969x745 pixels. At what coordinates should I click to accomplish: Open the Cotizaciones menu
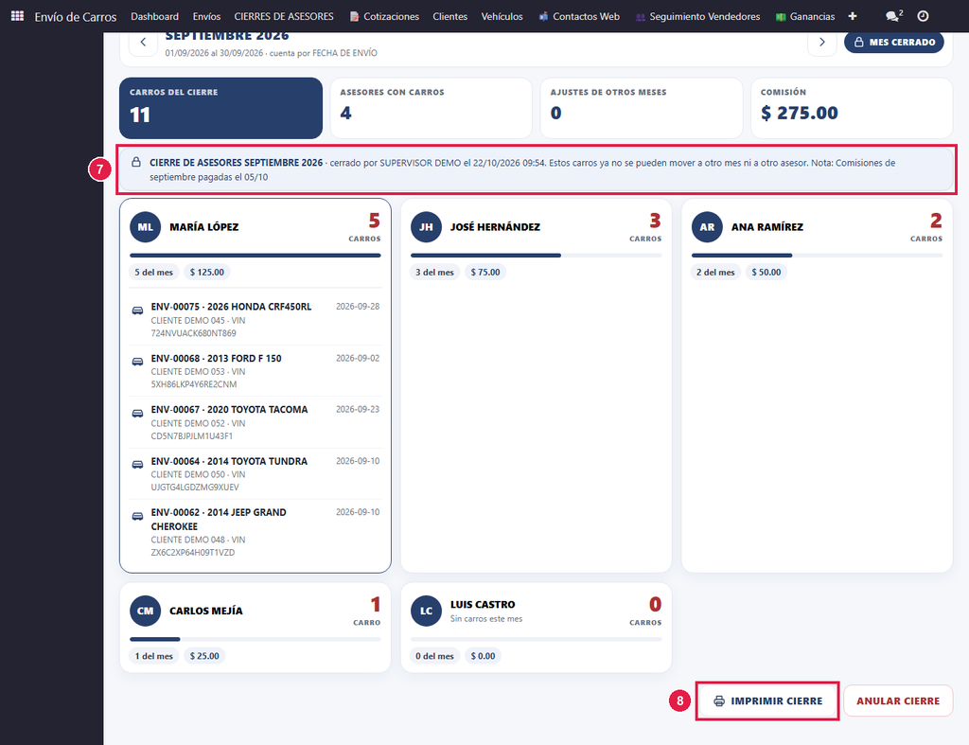[x=384, y=16]
